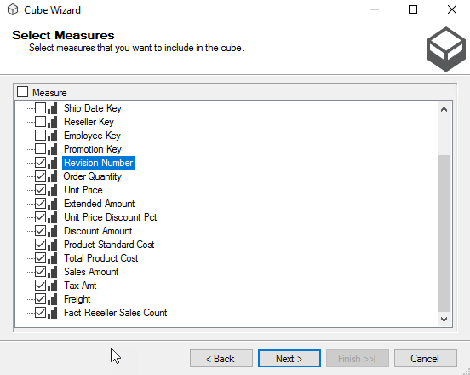This screenshot has width=470, height=375.
Task: Select the Order Quantity measure row
Action: (x=92, y=176)
